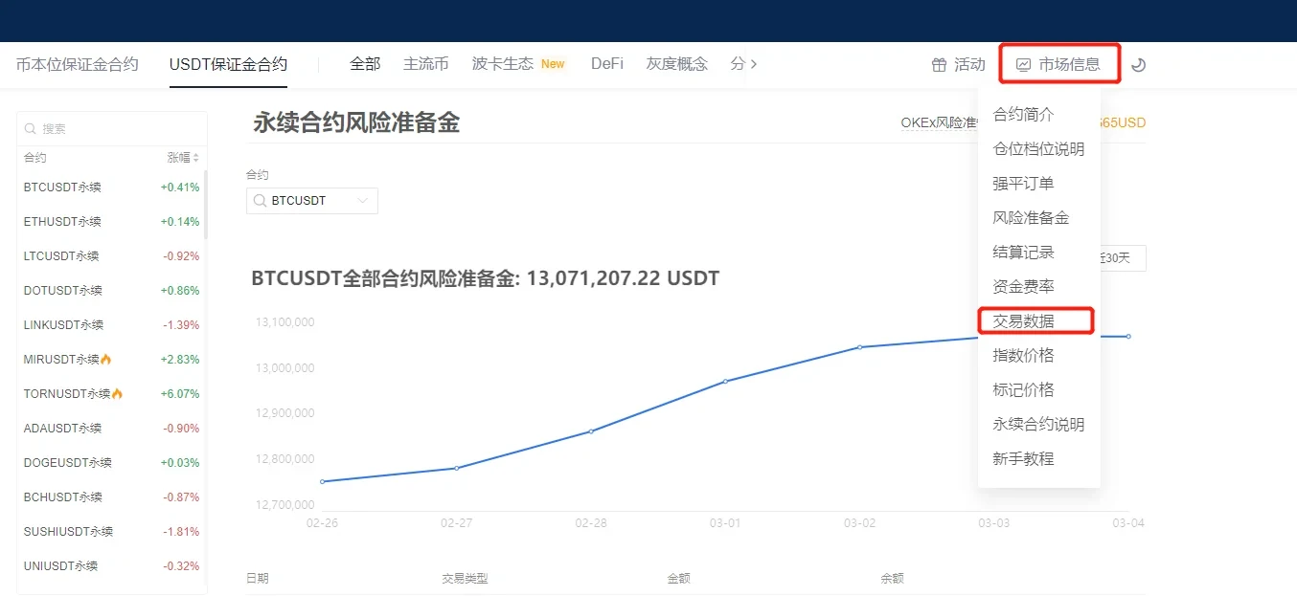Click the fire icon next to TORNUSDT永续
The image size is (1297, 596).
(117, 394)
